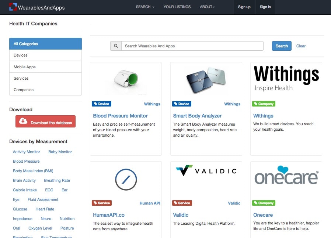
Task: Filter devices by Calorie Intake
Action: (25, 190)
